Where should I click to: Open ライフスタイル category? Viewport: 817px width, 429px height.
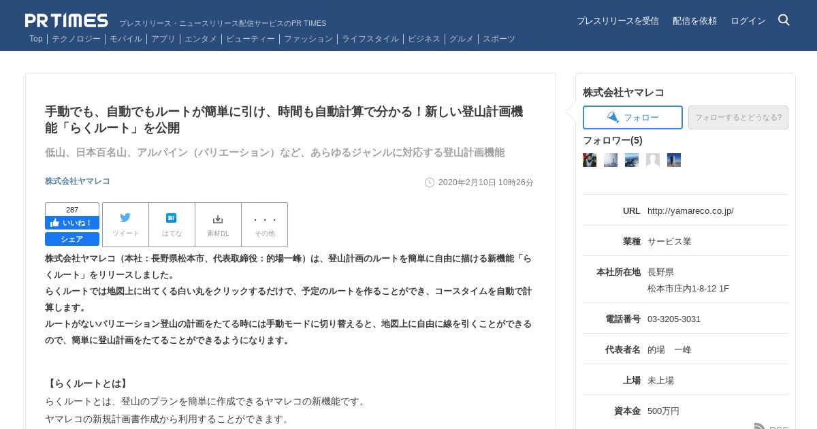[x=370, y=39]
